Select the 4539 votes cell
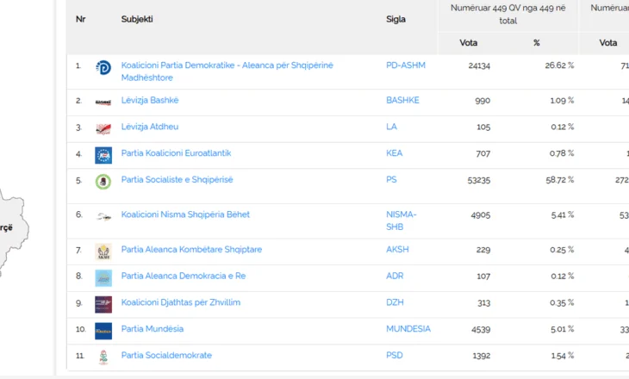The image size is (629, 379). pos(481,330)
